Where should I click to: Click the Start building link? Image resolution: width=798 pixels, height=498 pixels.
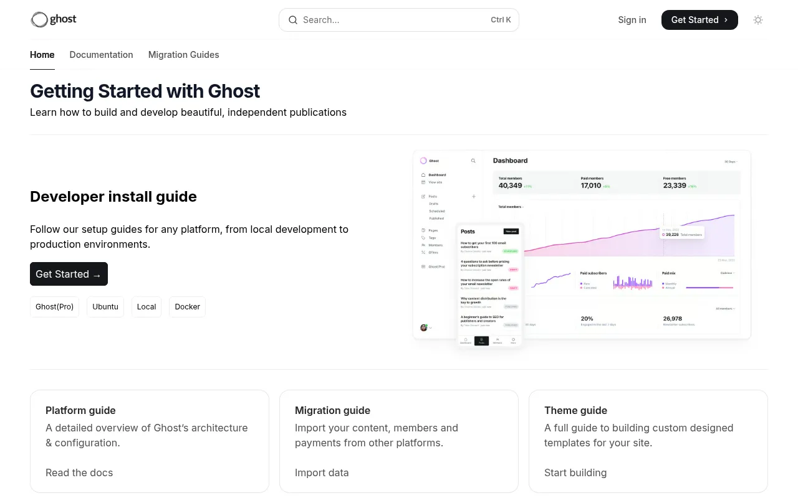click(575, 472)
